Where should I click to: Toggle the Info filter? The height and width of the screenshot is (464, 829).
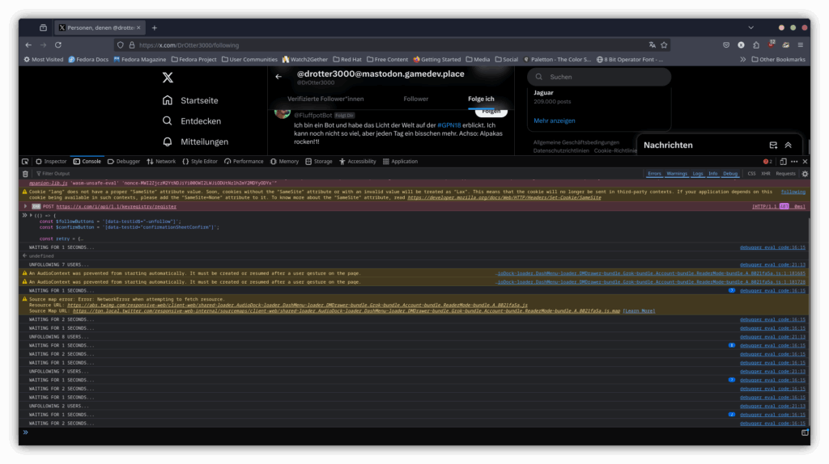tap(713, 174)
